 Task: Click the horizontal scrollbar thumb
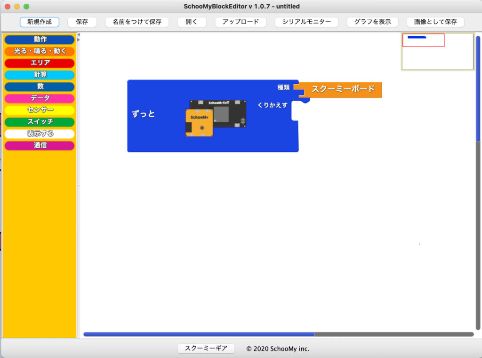[199, 334]
